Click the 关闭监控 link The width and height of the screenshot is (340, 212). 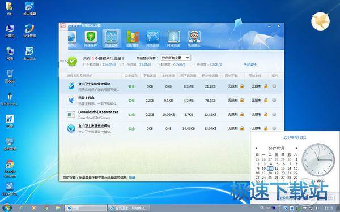click(250, 64)
